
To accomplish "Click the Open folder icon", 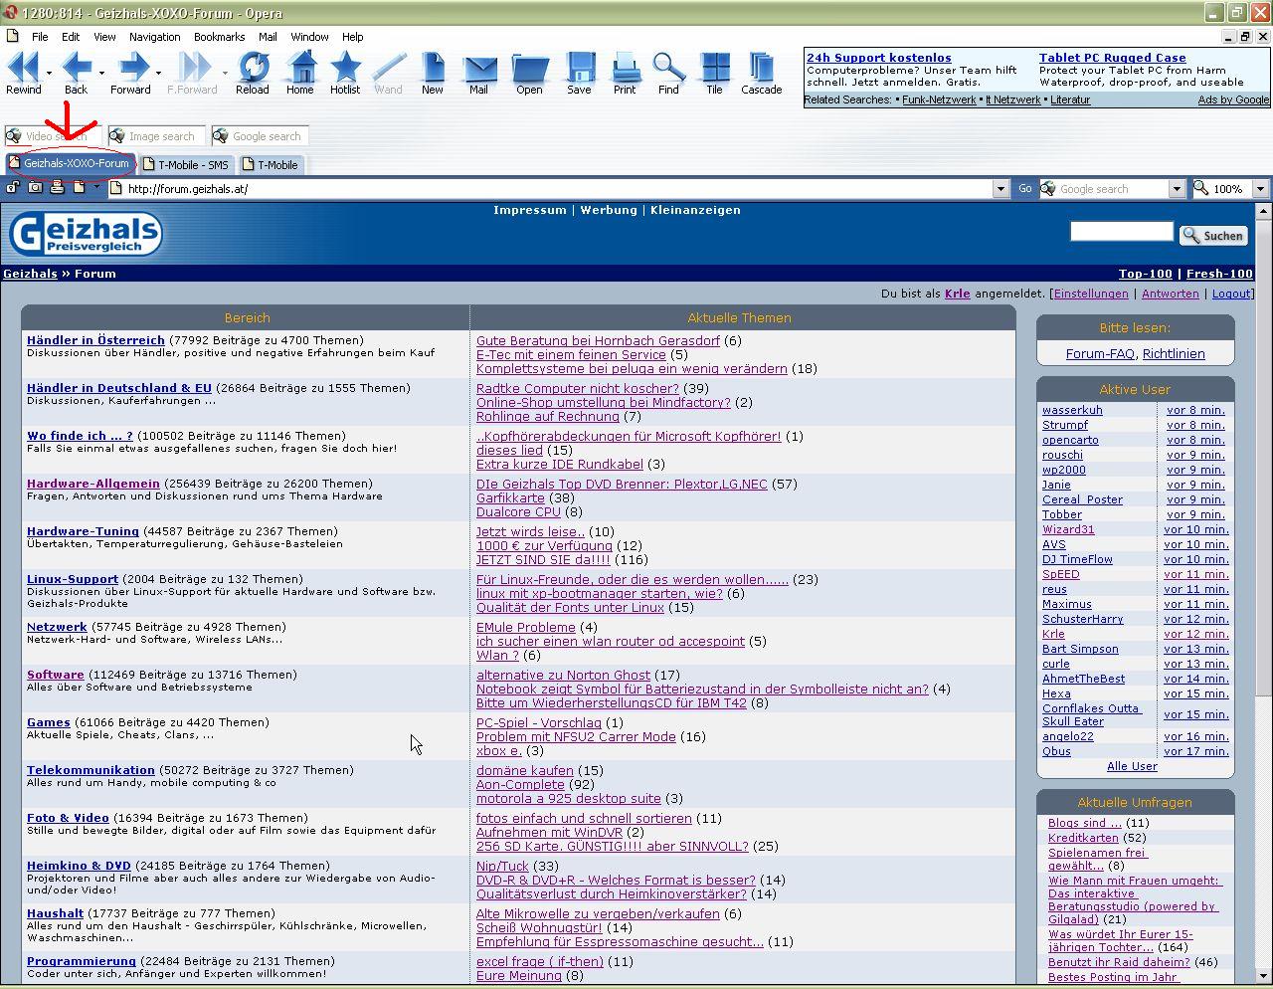I will [x=529, y=69].
